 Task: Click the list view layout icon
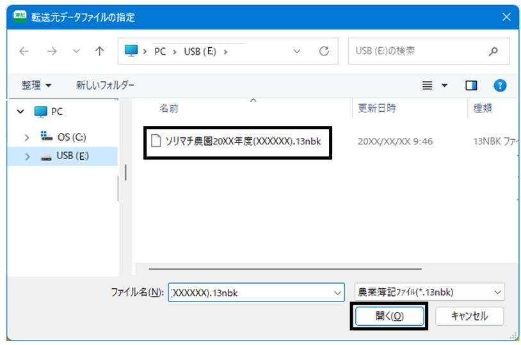428,86
